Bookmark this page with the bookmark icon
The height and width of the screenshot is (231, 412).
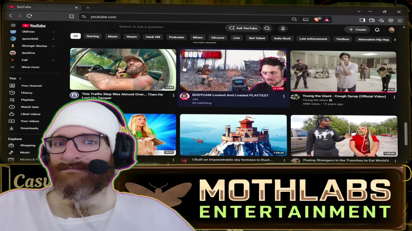71,17
